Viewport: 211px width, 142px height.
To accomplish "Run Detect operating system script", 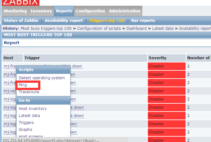I will point(42,78).
